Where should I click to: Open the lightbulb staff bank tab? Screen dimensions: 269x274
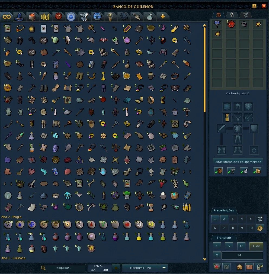pos(110,17)
